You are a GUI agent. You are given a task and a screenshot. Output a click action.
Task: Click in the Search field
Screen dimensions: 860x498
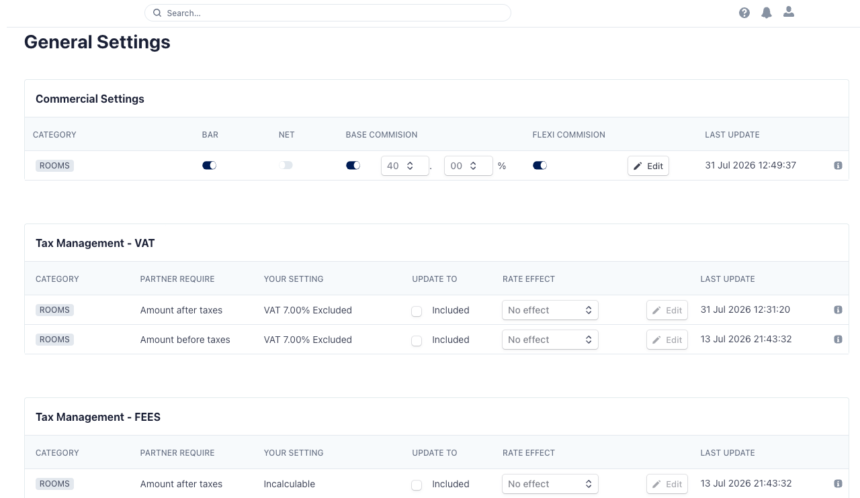328,13
